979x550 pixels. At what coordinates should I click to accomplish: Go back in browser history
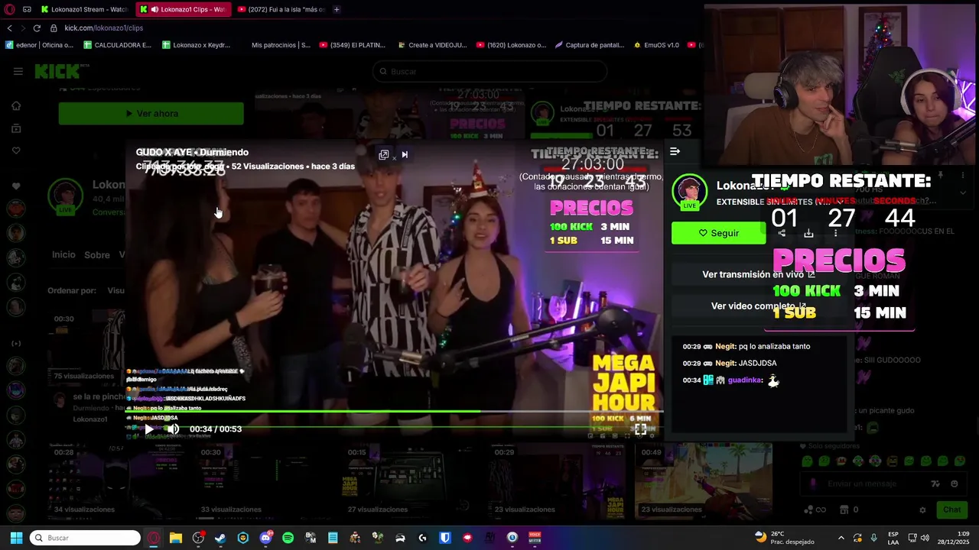pos(9,28)
